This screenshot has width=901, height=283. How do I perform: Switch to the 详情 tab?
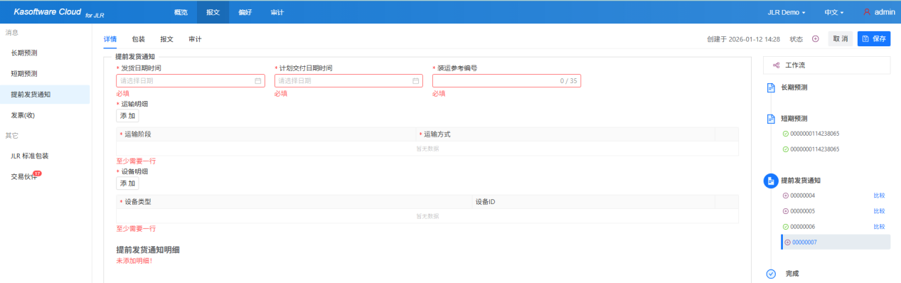(x=110, y=39)
